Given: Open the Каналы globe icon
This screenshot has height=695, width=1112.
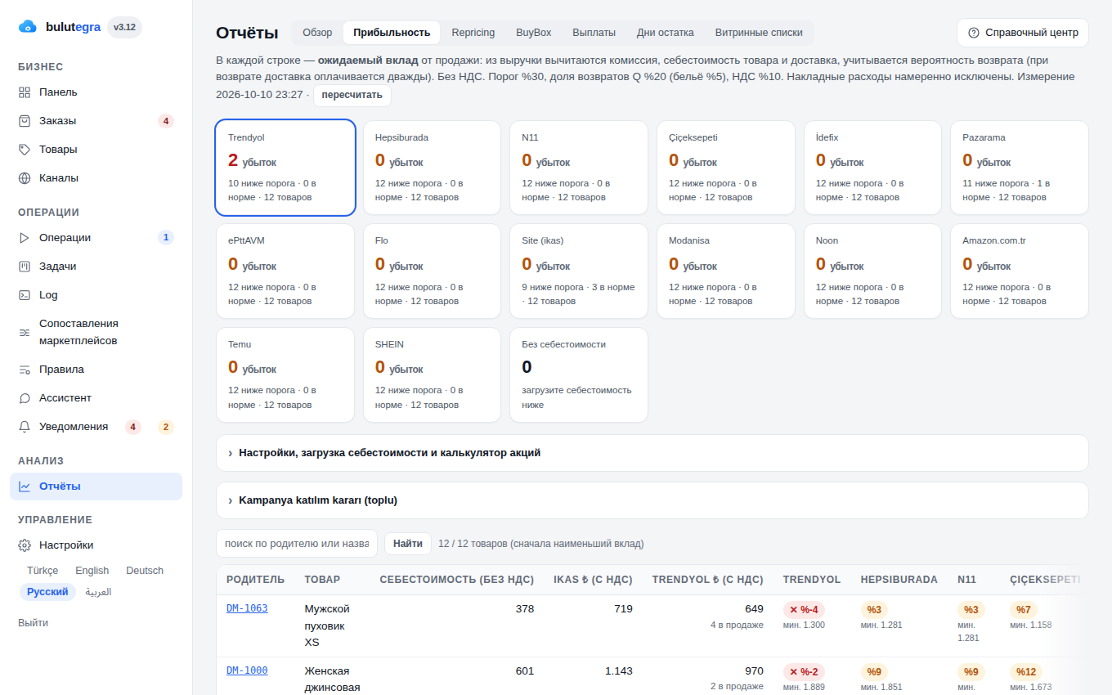Looking at the screenshot, I should coord(25,178).
